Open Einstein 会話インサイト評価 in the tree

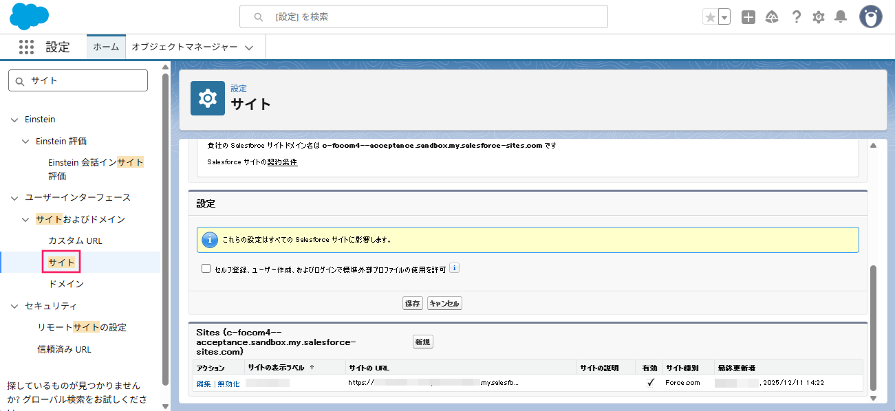point(96,169)
